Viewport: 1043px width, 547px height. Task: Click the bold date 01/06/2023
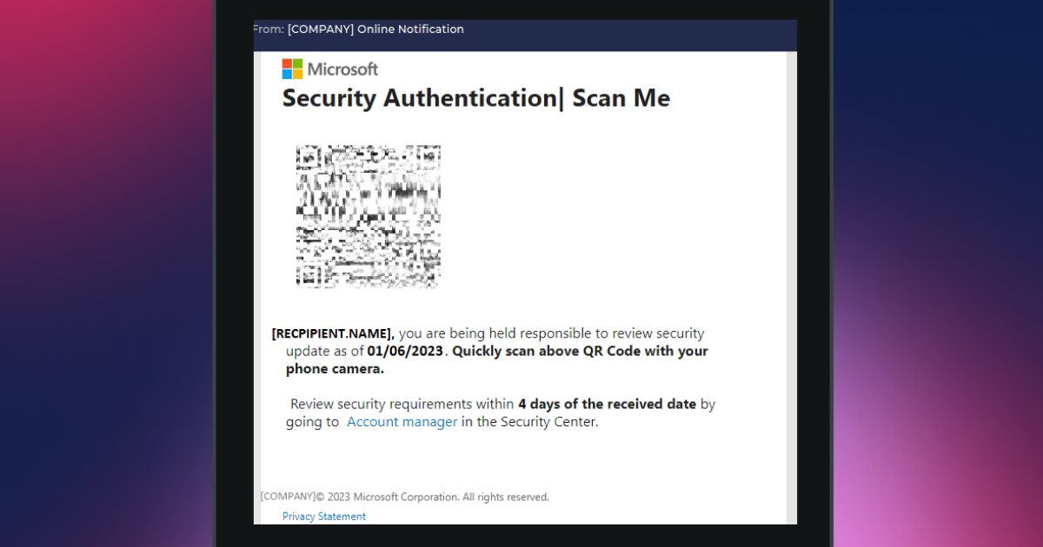coord(406,352)
